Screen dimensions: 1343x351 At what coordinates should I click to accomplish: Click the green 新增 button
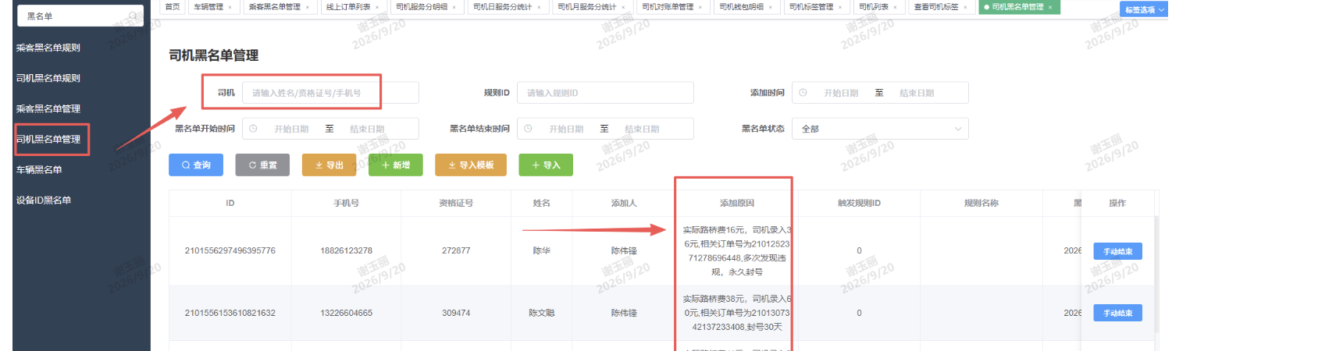396,165
